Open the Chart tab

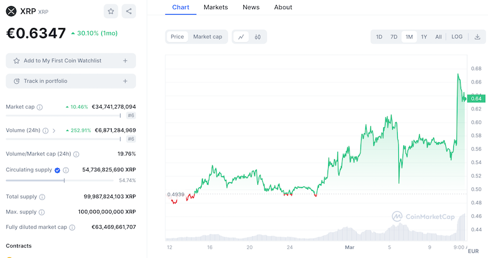click(181, 7)
